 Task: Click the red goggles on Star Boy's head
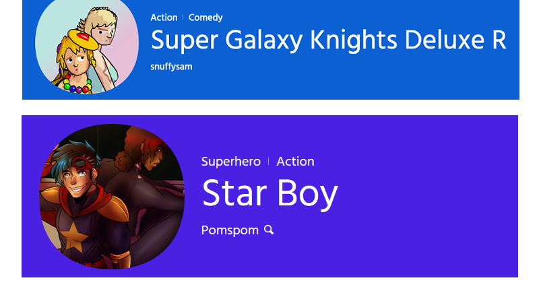click(82, 164)
